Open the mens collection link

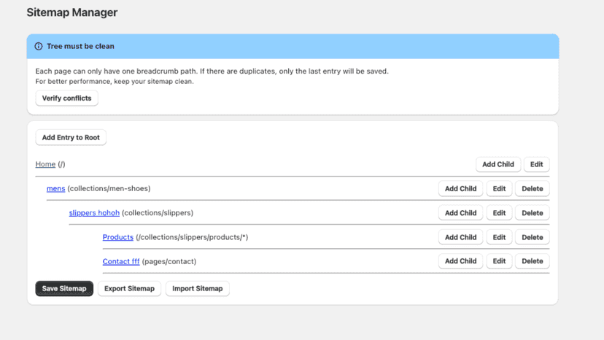click(56, 188)
